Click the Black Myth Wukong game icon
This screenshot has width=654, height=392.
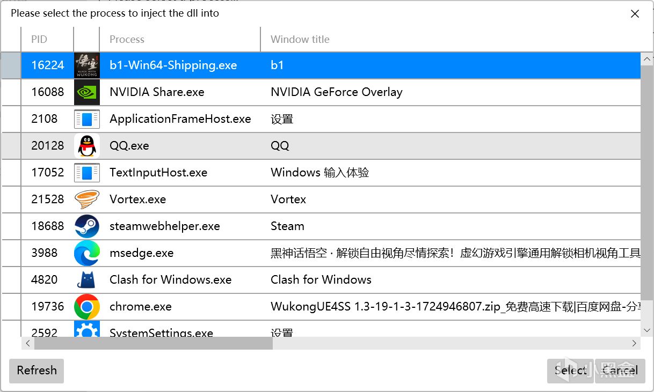click(x=86, y=65)
